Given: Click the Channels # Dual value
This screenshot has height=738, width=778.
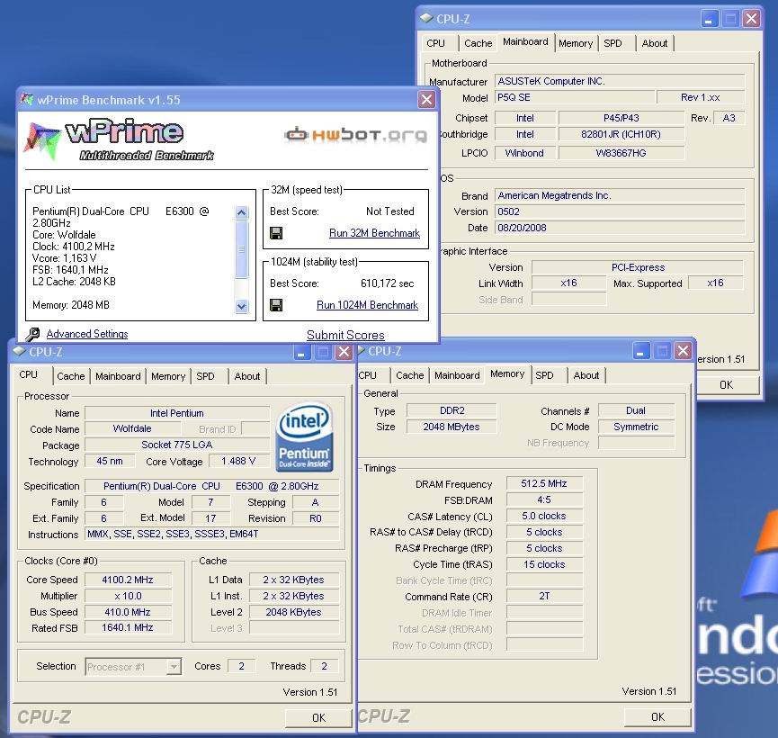Looking at the screenshot, I should [636, 410].
